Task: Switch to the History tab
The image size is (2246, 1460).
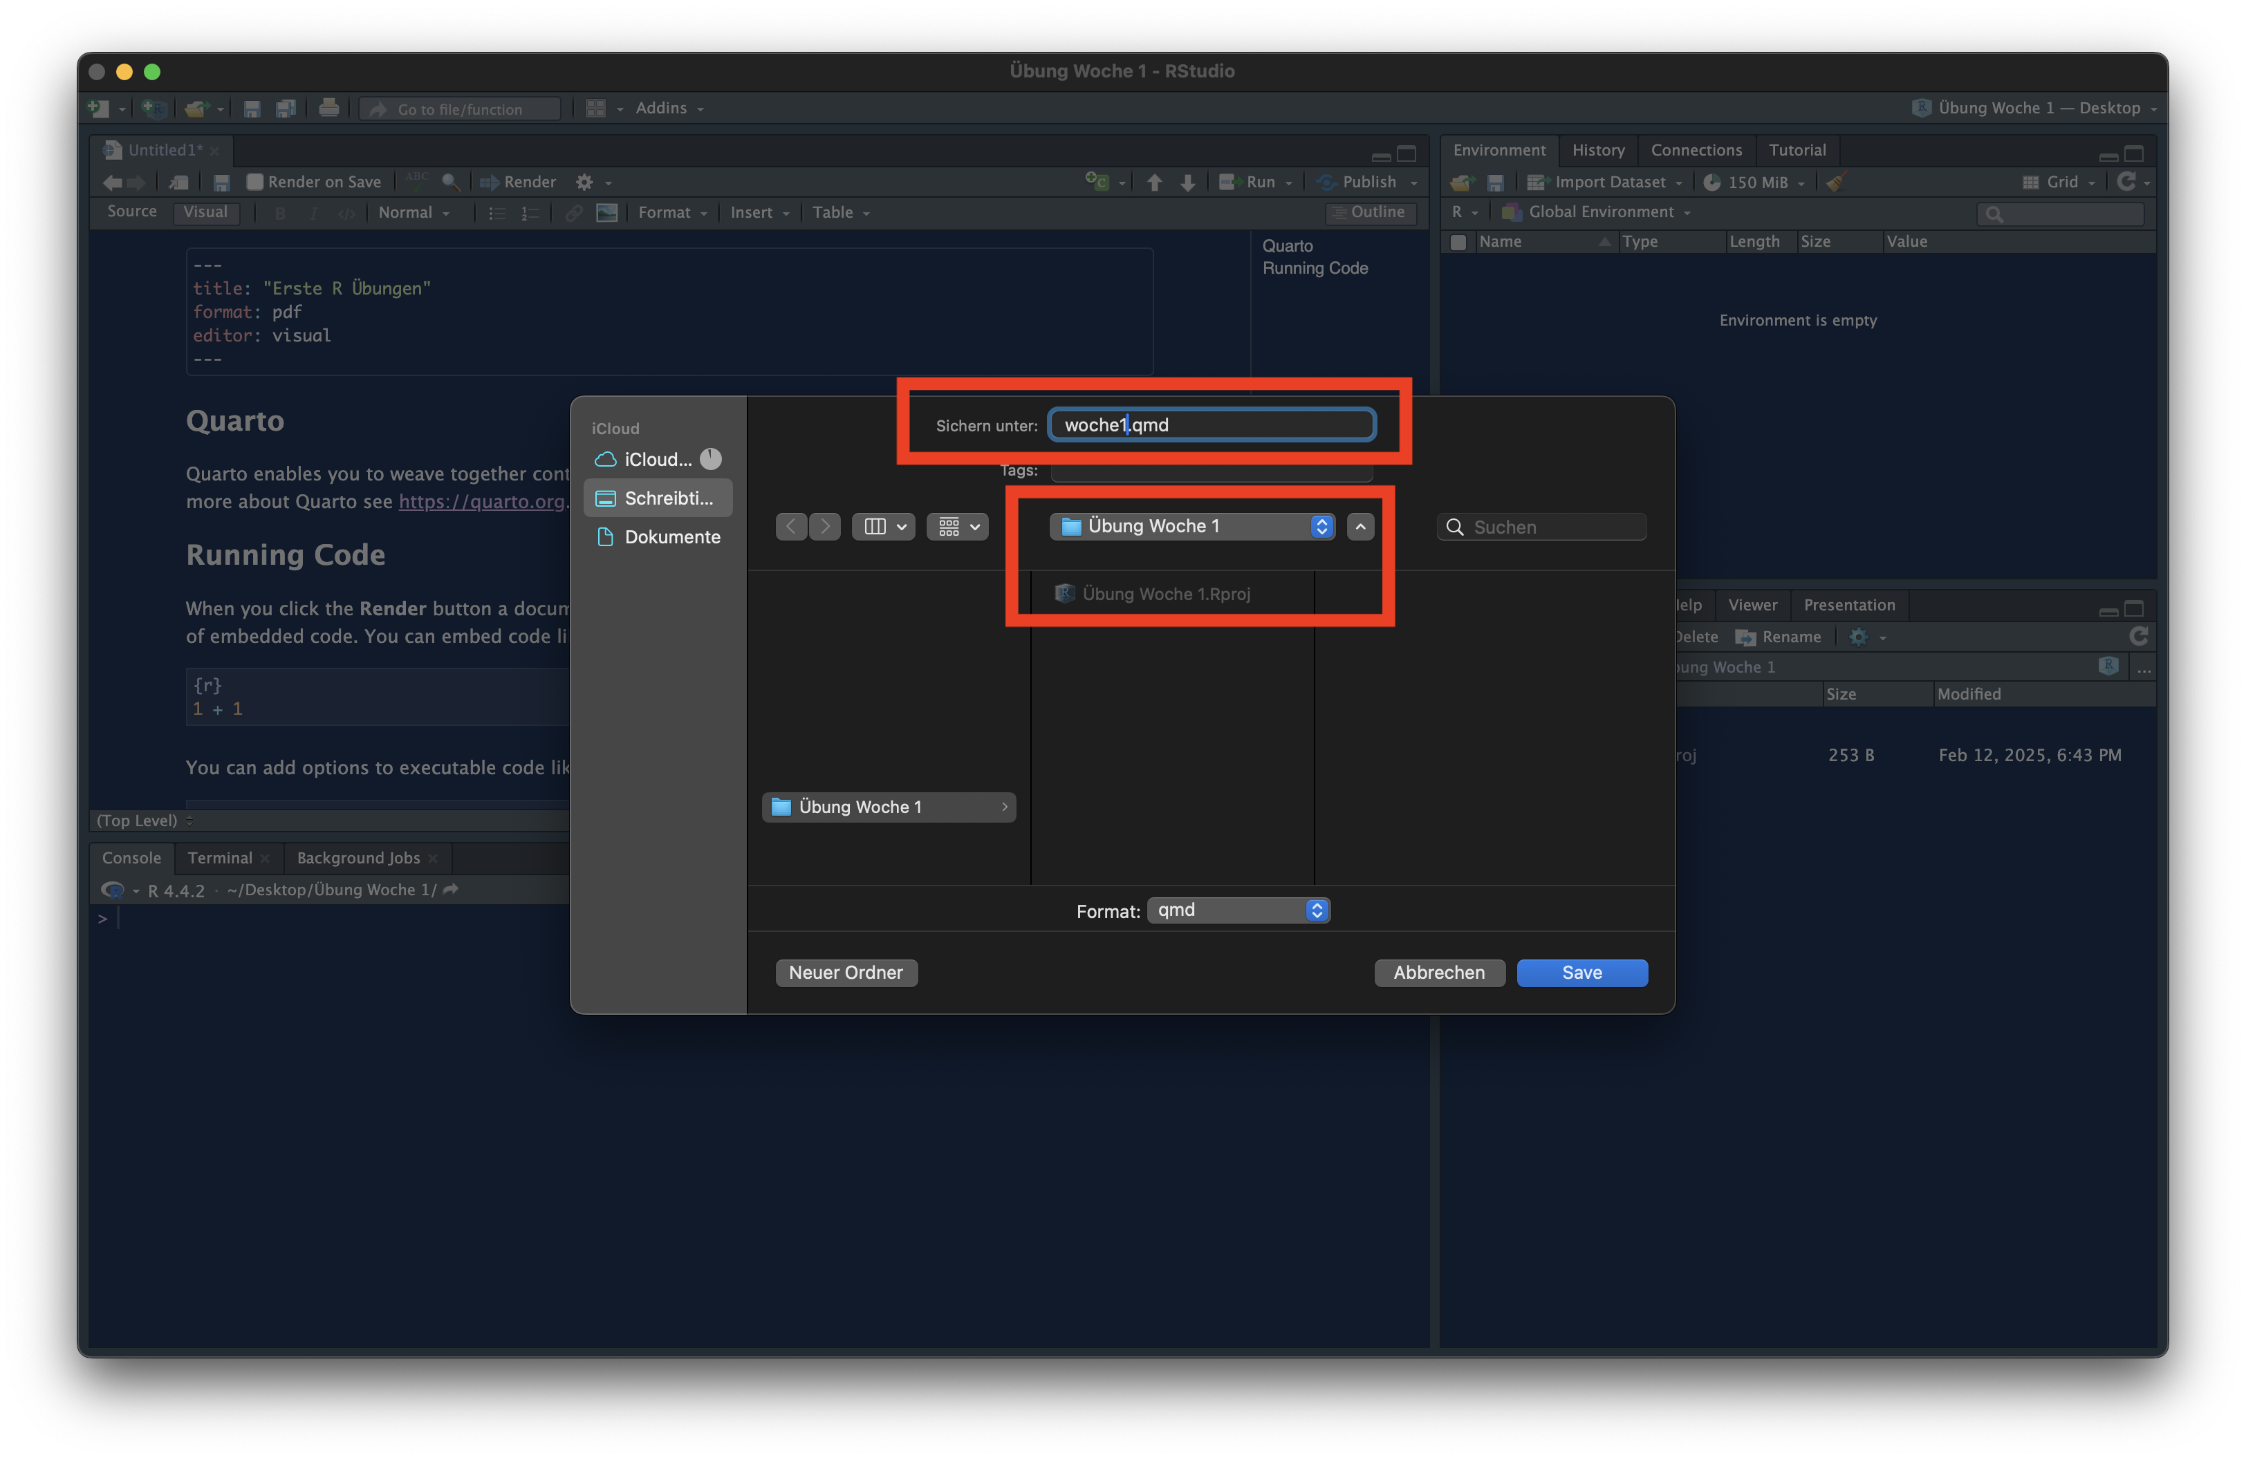Action: pyautogui.click(x=1597, y=150)
